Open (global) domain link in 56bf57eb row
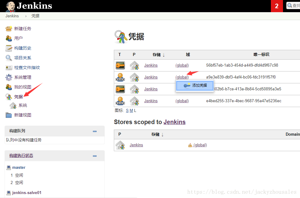The height and width of the screenshot is (198, 300). [182, 65]
